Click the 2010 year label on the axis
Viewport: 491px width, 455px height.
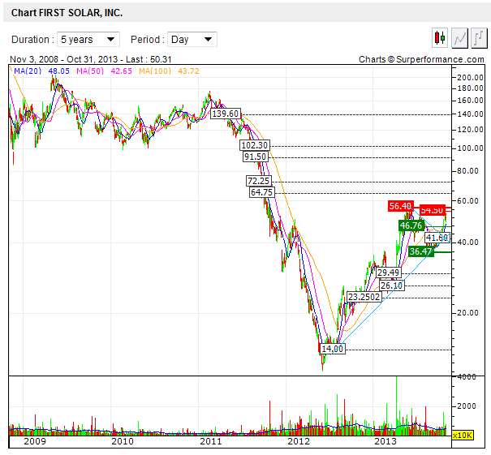pos(123,441)
